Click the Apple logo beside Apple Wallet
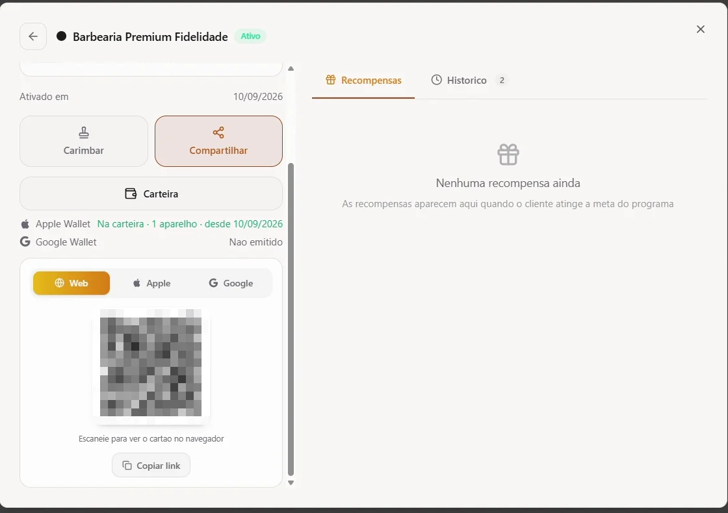This screenshot has width=728, height=513. (25, 224)
